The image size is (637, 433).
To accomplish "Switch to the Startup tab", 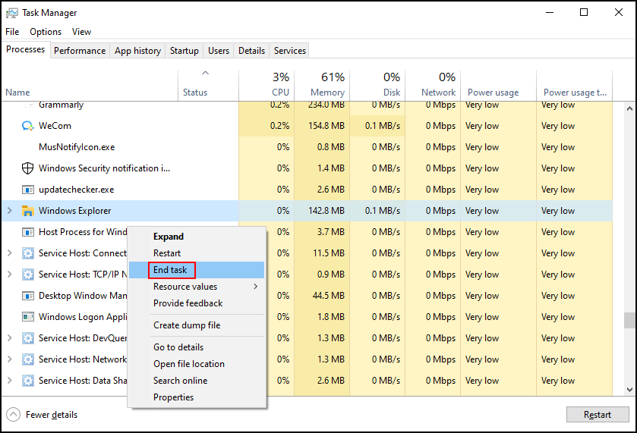I will (184, 51).
